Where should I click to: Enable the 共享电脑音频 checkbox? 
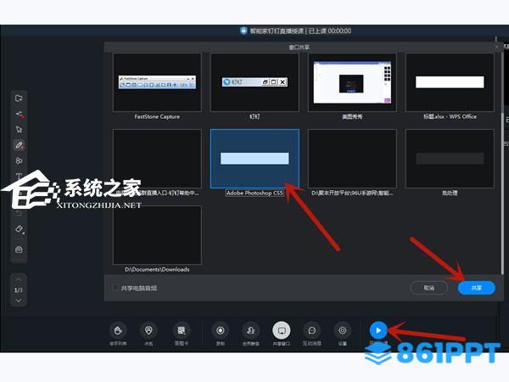click(x=115, y=288)
